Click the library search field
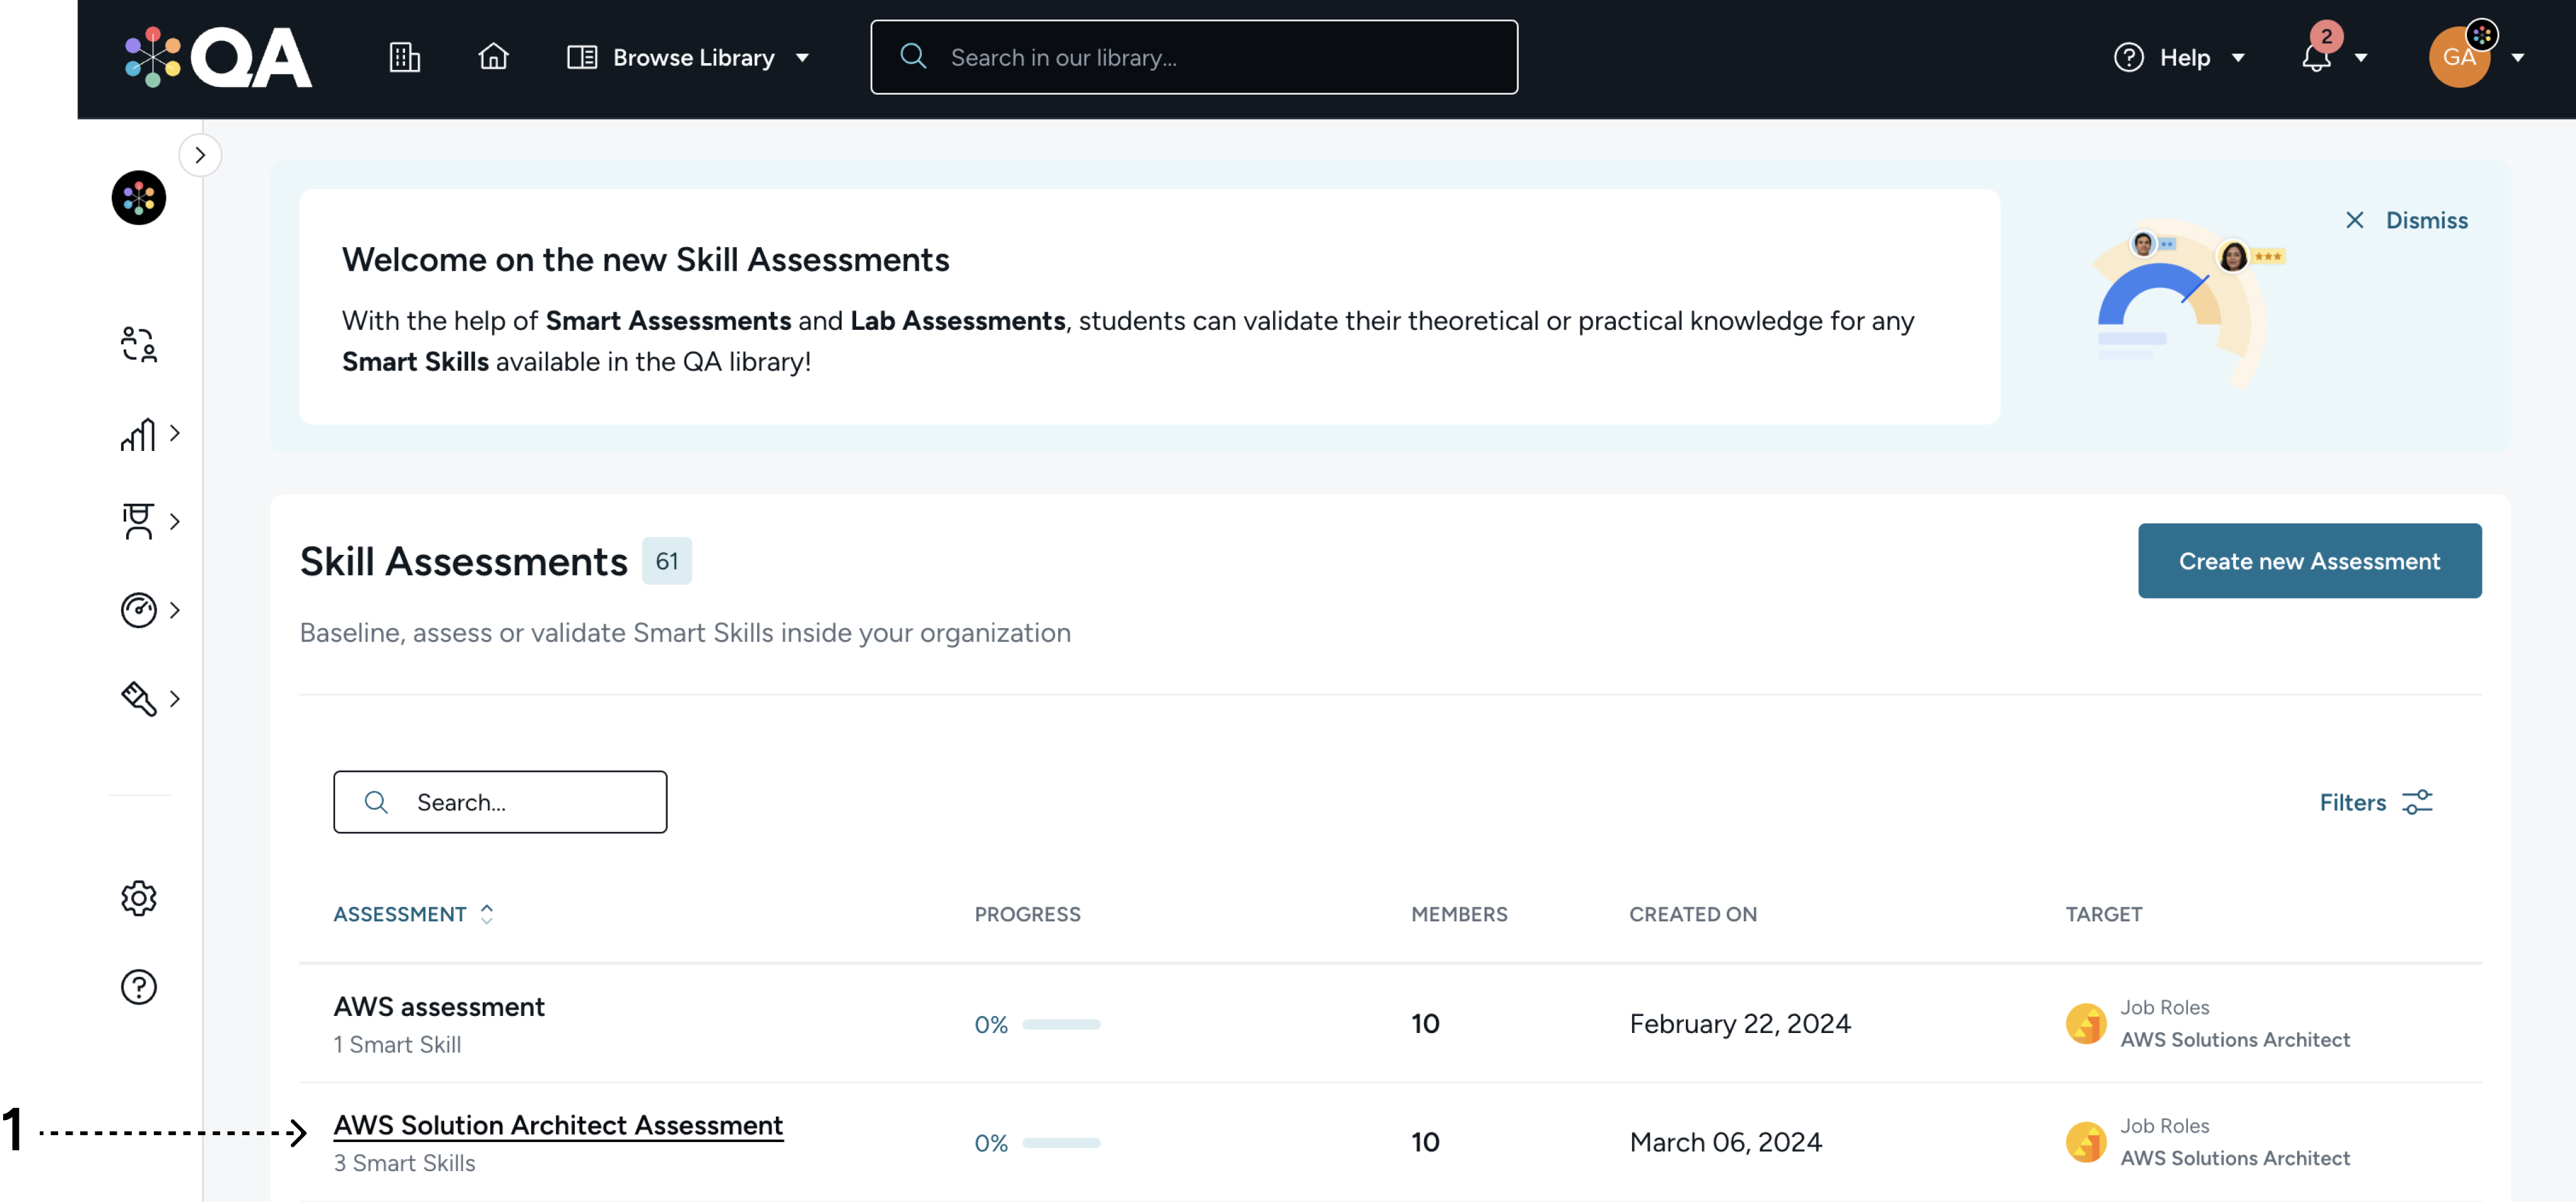 [x=1194, y=57]
